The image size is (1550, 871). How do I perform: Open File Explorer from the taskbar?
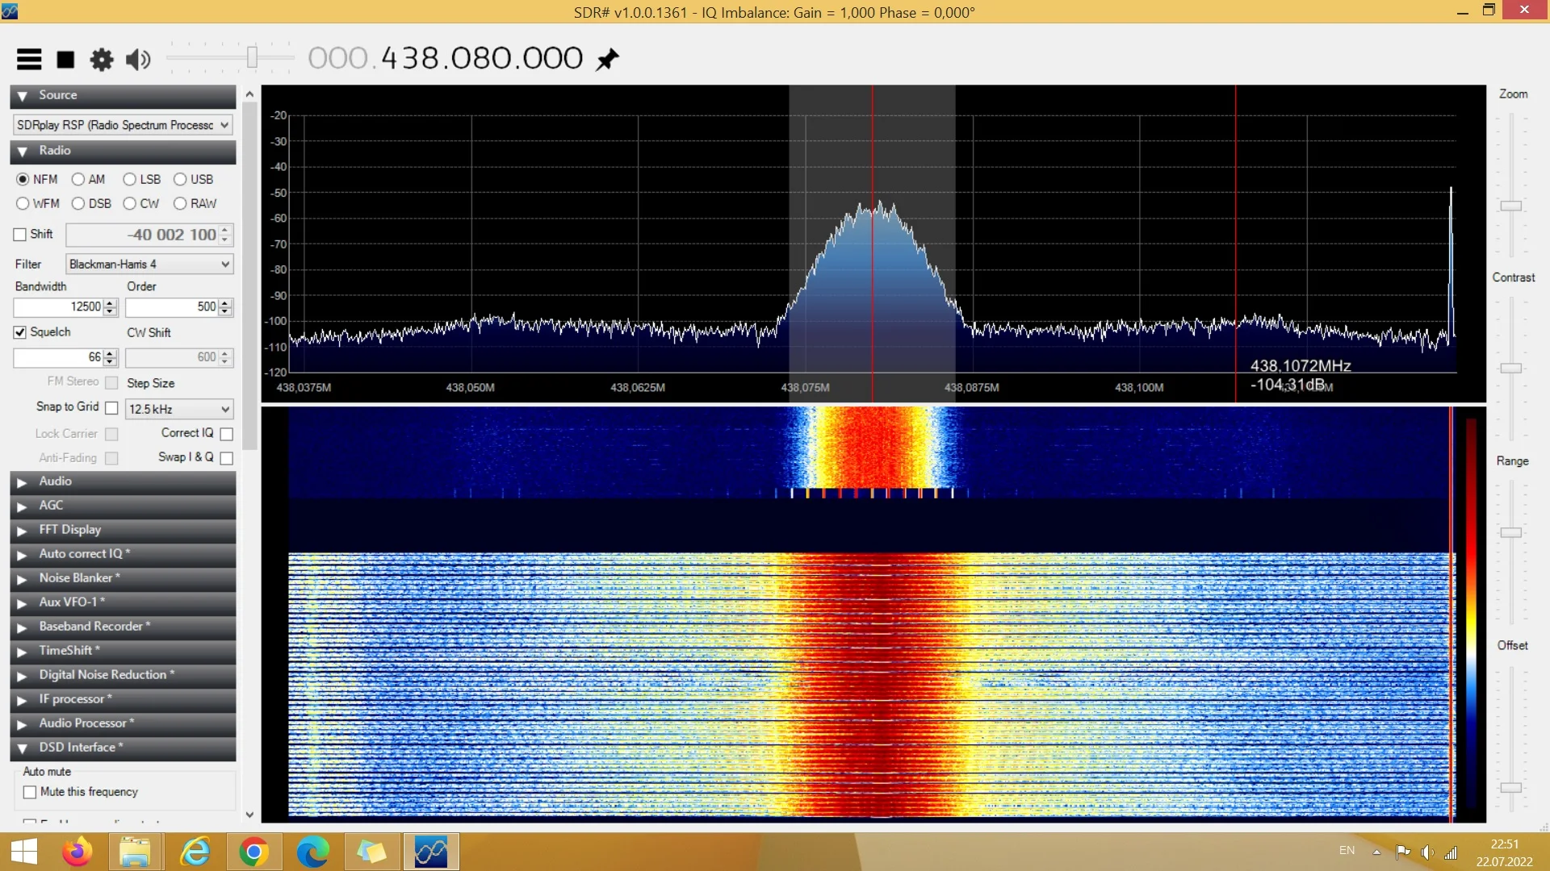[135, 852]
